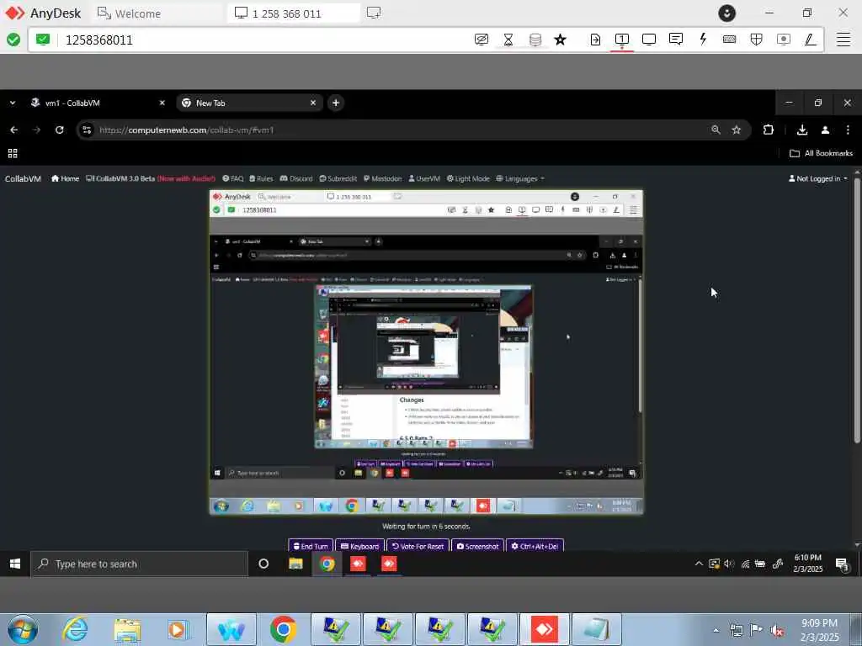Show Chrome downloads
The width and height of the screenshot is (862, 646).
[802, 130]
